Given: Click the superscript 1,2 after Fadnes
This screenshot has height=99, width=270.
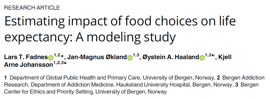Looking at the screenshot, I should click(x=57, y=55).
